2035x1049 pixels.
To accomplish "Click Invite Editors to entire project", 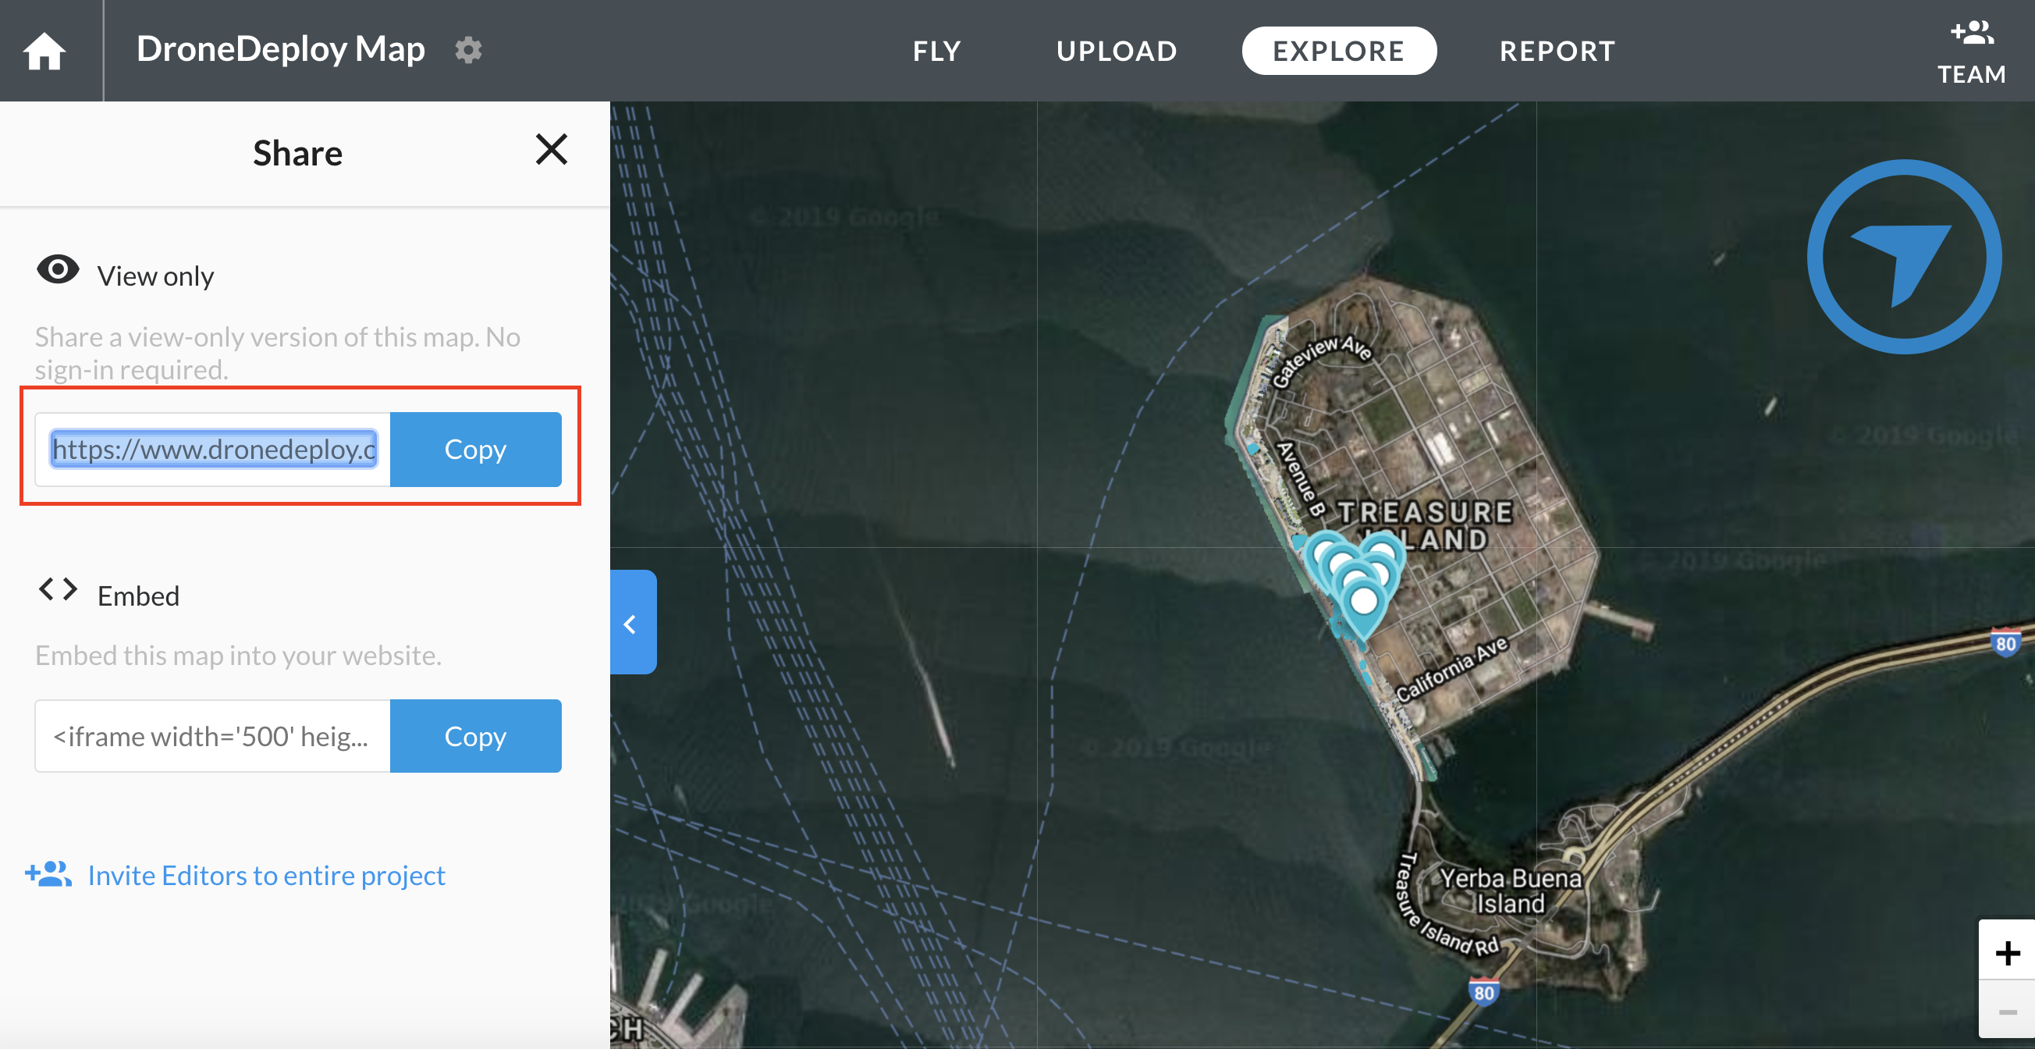I will click(265, 875).
